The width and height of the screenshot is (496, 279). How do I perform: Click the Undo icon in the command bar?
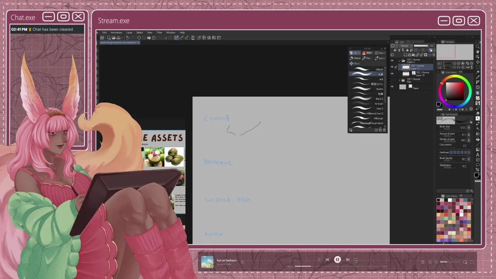(128, 38)
